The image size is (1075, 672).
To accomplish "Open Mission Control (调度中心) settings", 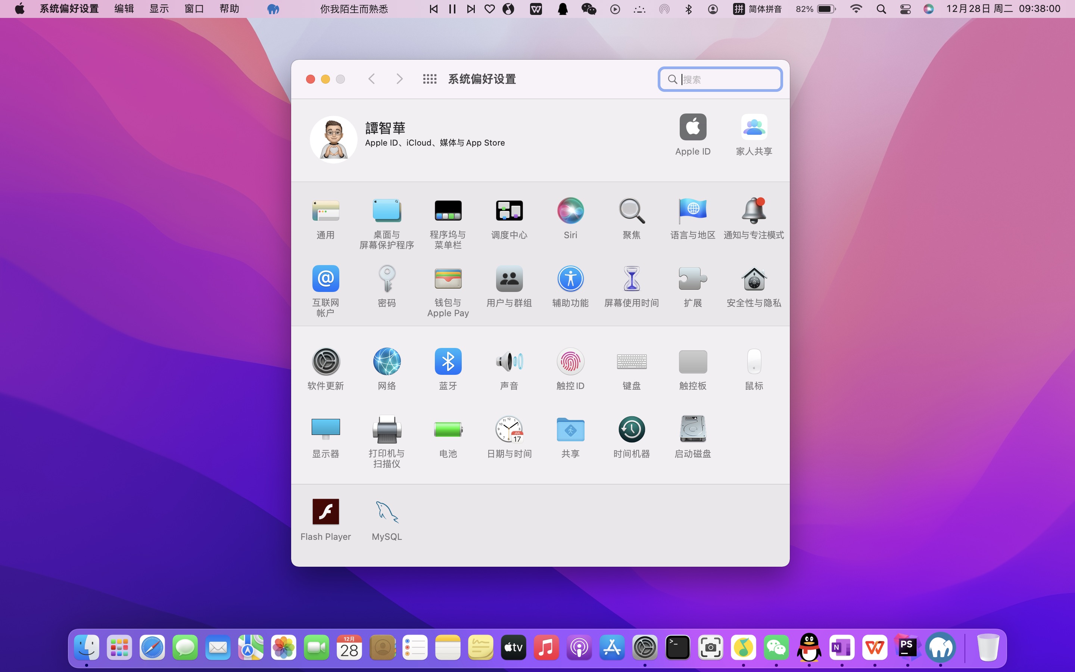I will [x=509, y=211].
